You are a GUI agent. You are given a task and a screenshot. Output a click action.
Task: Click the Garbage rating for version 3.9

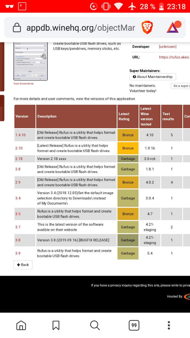128,253
